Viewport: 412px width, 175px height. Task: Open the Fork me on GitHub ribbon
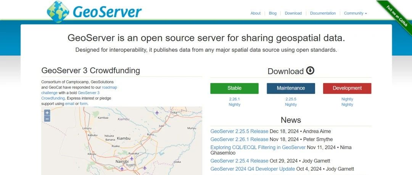pyautogui.click(x=397, y=15)
